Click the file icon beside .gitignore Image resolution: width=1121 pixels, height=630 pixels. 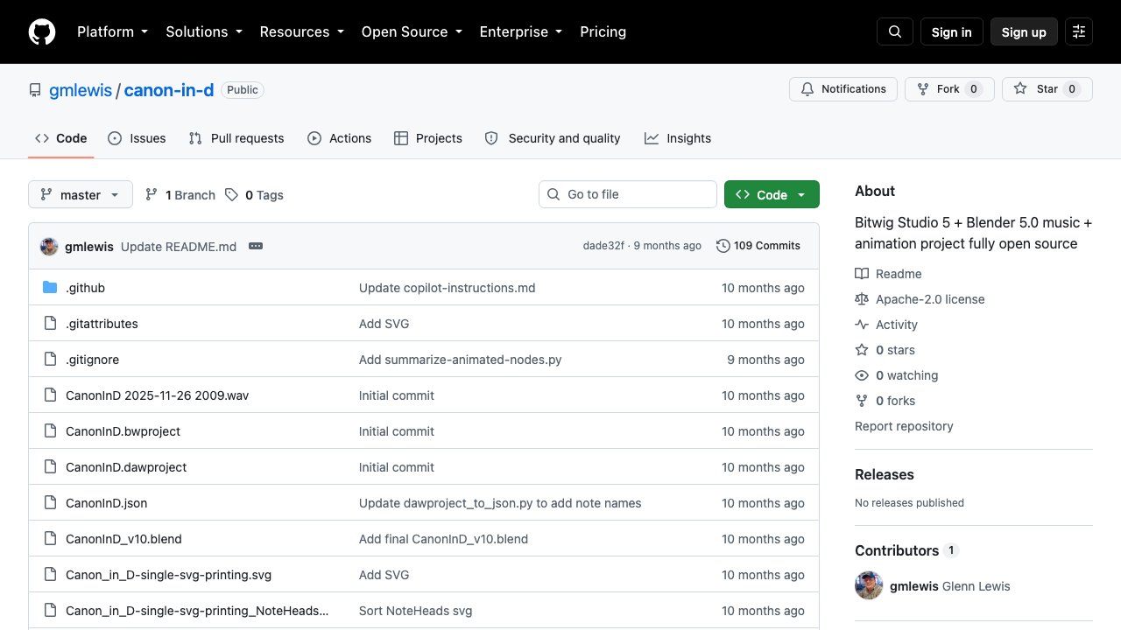(50, 360)
